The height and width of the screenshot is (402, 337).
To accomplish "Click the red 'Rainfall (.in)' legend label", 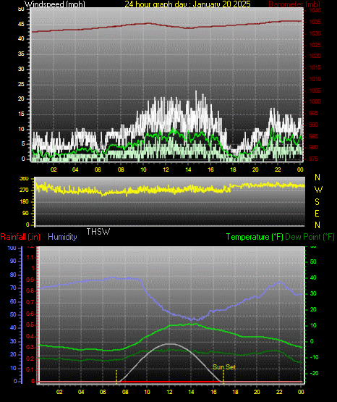I will click(20, 237).
